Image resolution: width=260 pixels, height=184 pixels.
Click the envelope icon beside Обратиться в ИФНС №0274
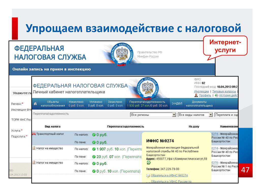[x=148, y=176]
